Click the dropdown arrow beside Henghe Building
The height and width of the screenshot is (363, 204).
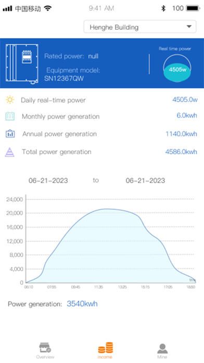click(x=189, y=27)
